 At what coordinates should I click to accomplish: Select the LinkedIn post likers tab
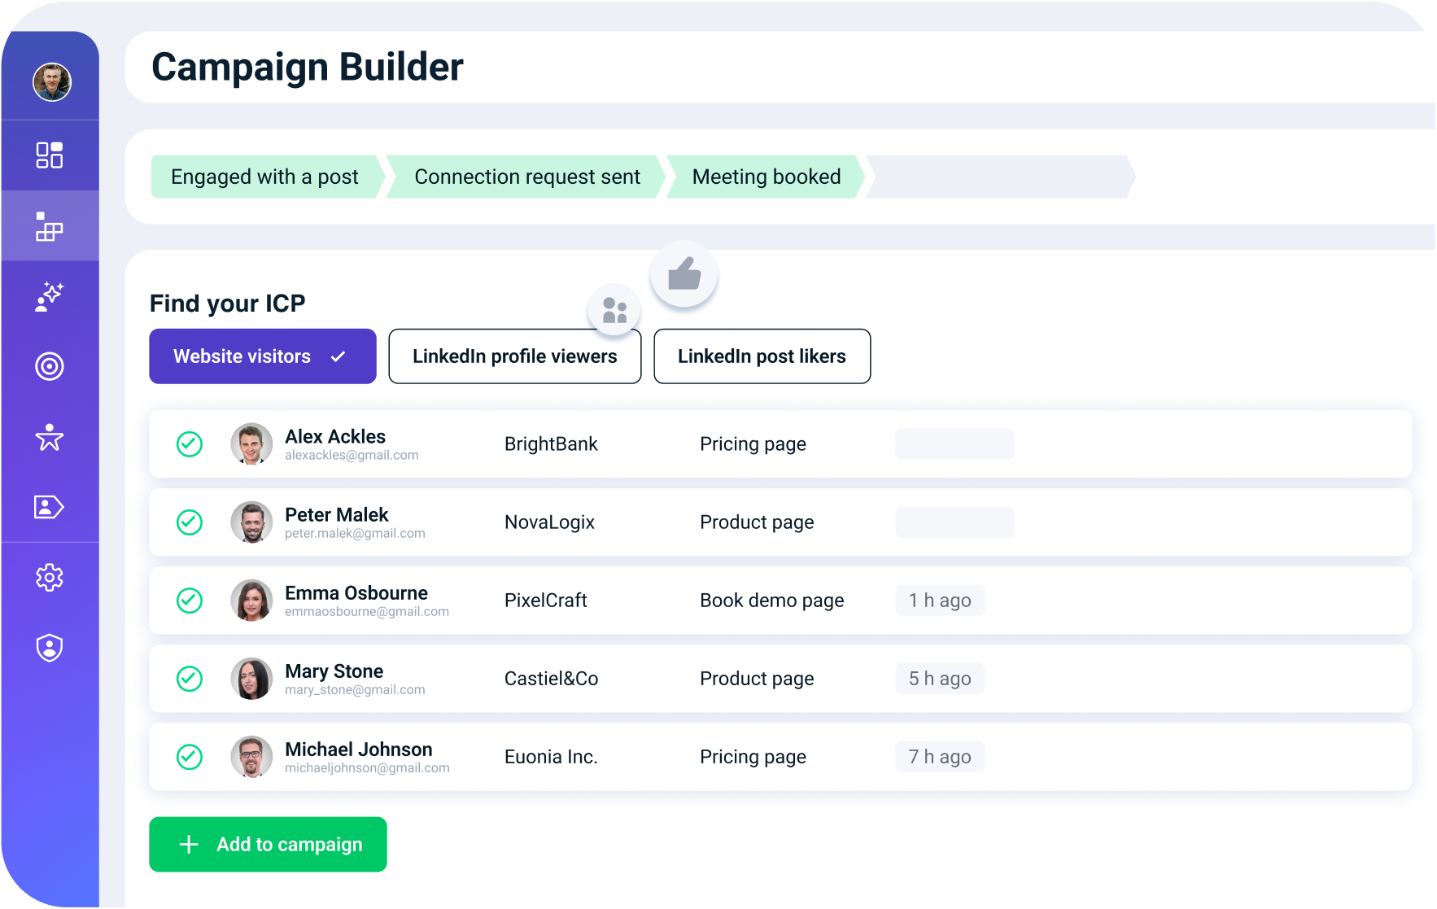[x=762, y=356]
